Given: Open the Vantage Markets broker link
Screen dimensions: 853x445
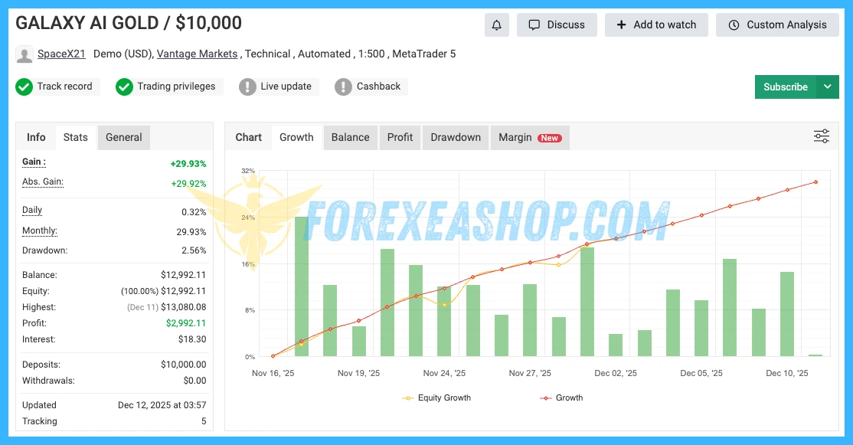Looking at the screenshot, I should coord(197,54).
